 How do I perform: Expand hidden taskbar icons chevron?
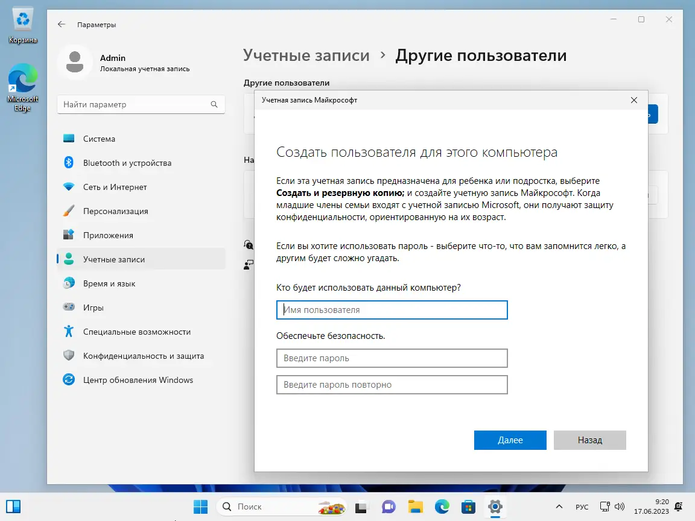[x=559, y=507]
